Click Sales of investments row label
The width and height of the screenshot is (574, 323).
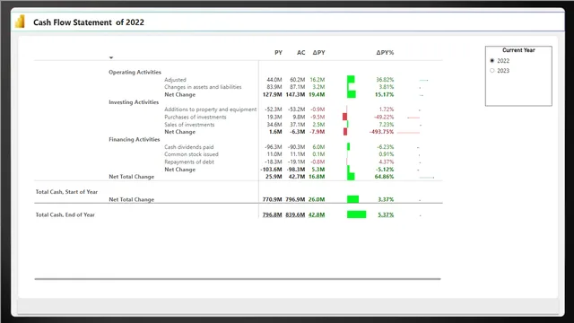point(189,125)
